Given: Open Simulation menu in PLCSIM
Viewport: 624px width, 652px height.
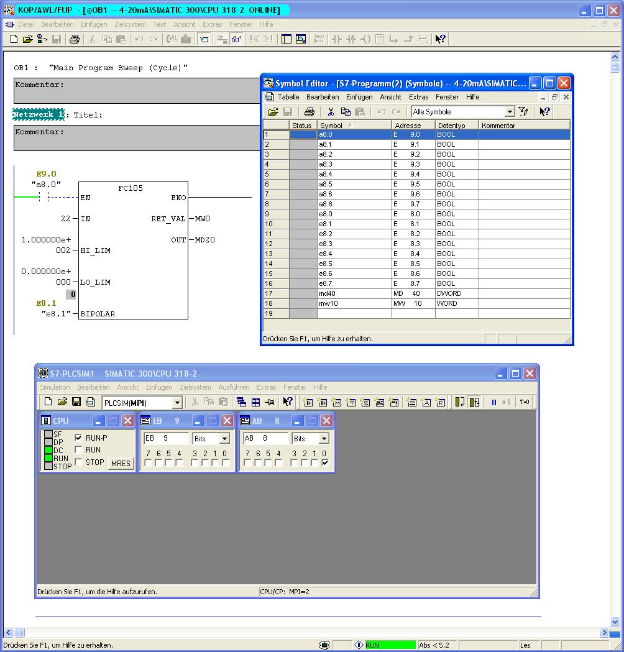Looking at the screenshot, I should pyautogui.click(x=55, y=387).
